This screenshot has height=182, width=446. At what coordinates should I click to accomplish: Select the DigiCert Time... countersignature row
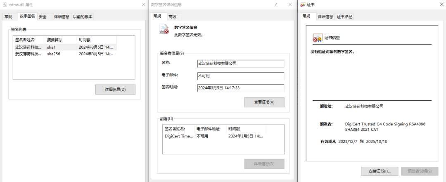tap(215, 136)
